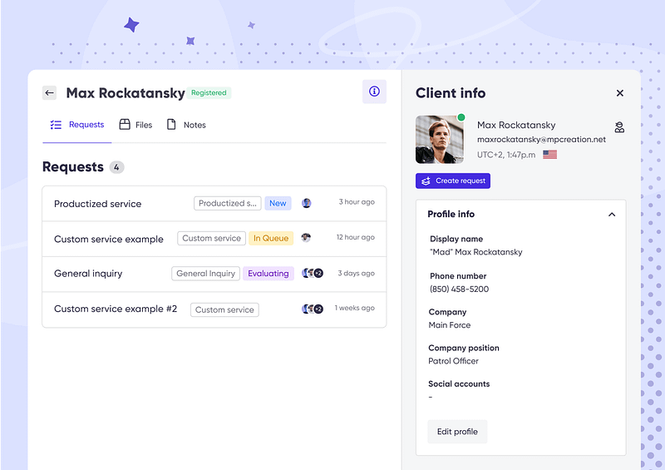Click the Social accounts label
The width and height of the screenshot is (665, 470).
pos(459,383)
